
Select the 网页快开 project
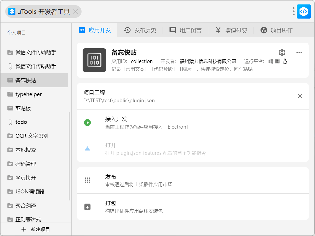click(x=34, y=178)
